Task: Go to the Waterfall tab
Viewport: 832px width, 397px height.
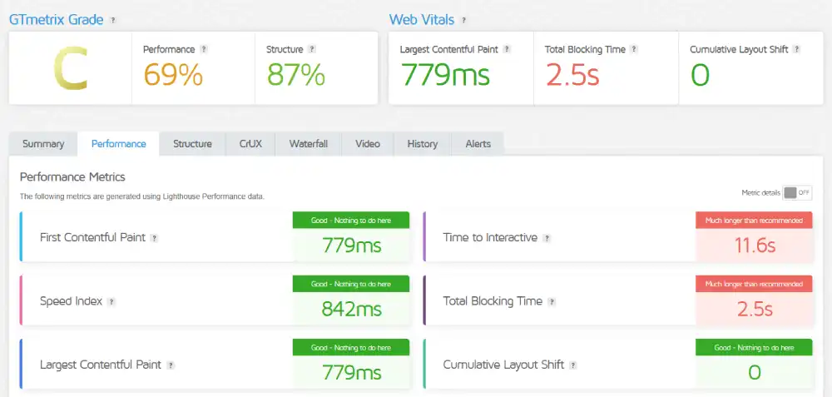Action: tap(309, 144)
